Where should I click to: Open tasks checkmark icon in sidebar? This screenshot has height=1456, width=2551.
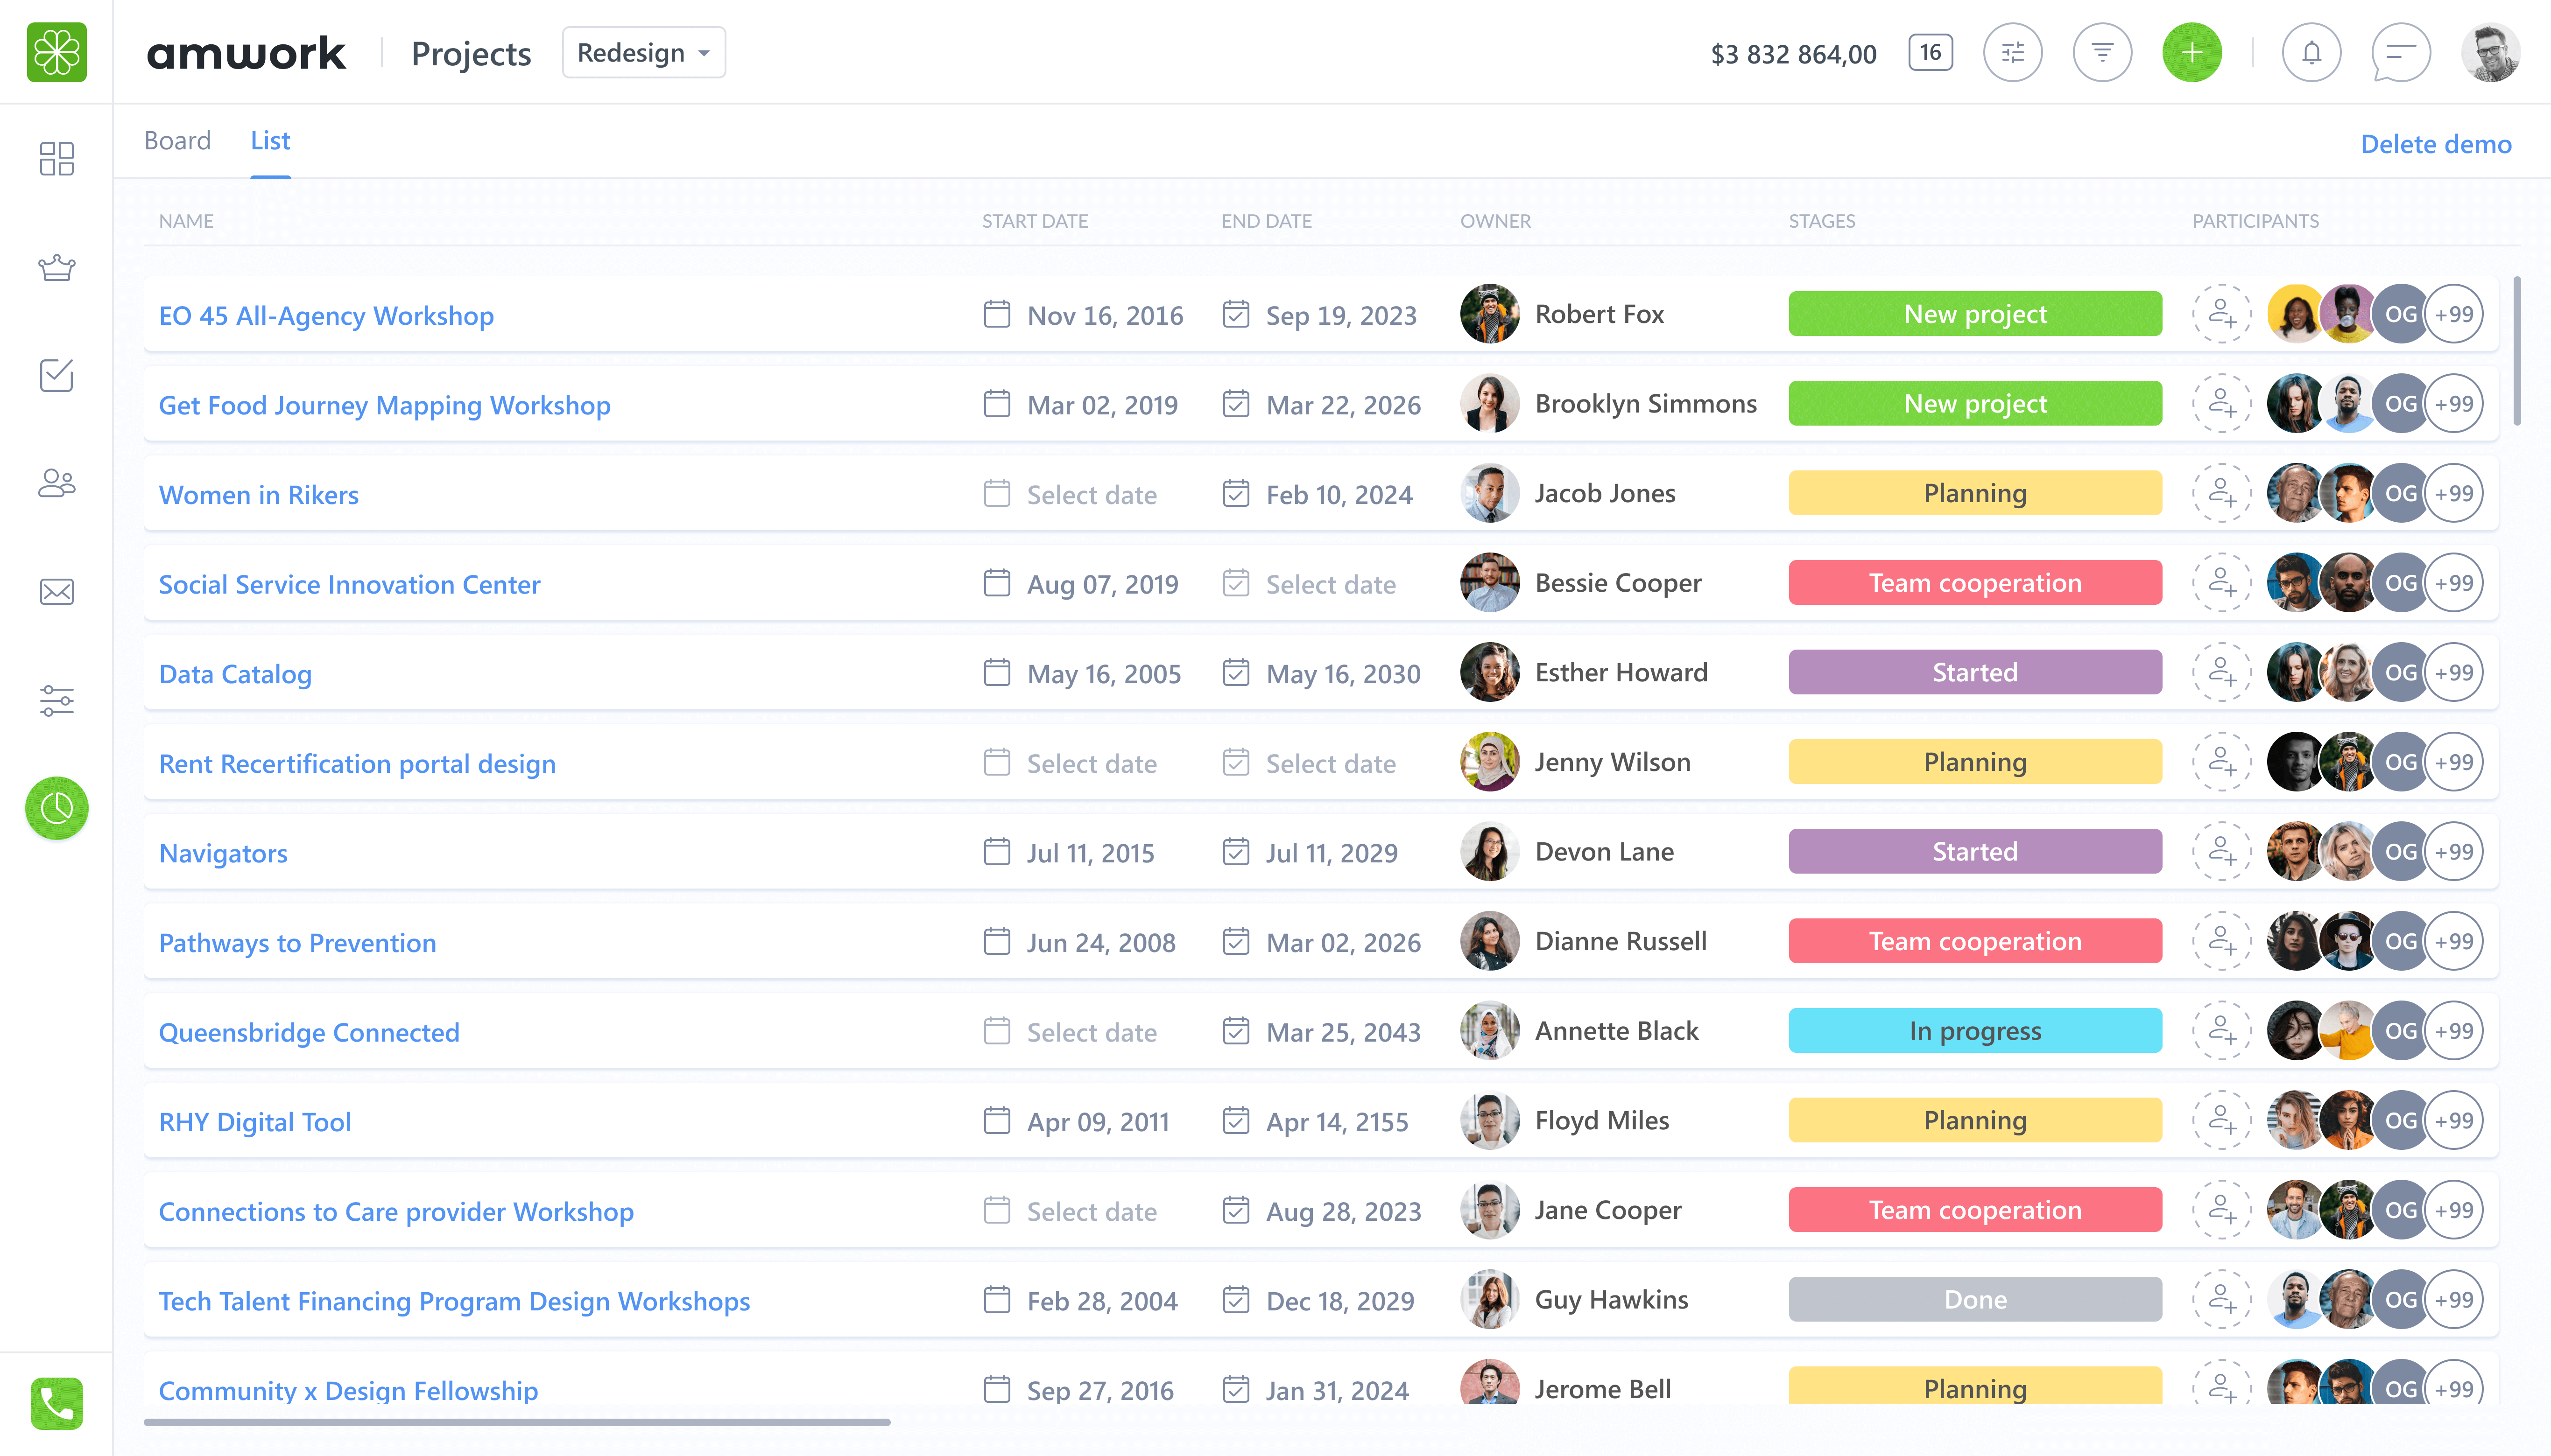pyautogui.click(x=56, y=375)
